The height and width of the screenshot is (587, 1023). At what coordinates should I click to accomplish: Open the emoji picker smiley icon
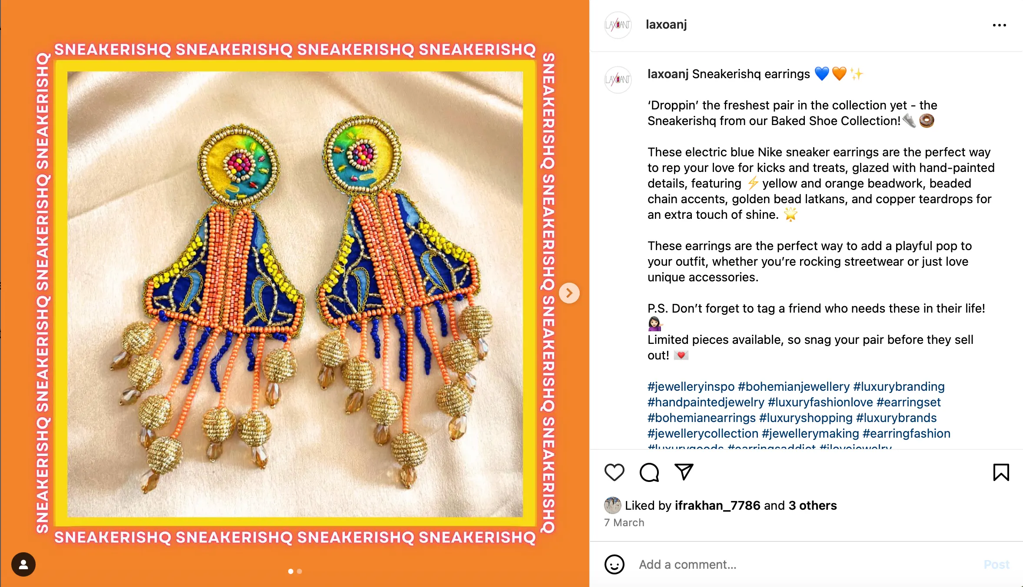(614, 564)
